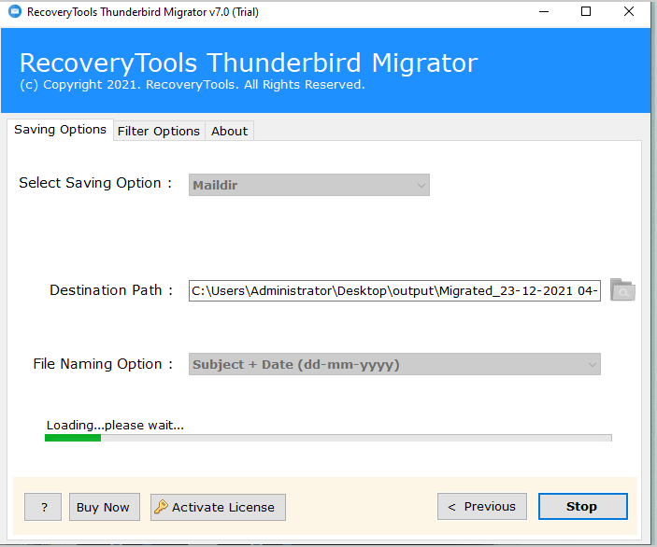Open the About tab

pyautogui.click(x=229, y=132)
